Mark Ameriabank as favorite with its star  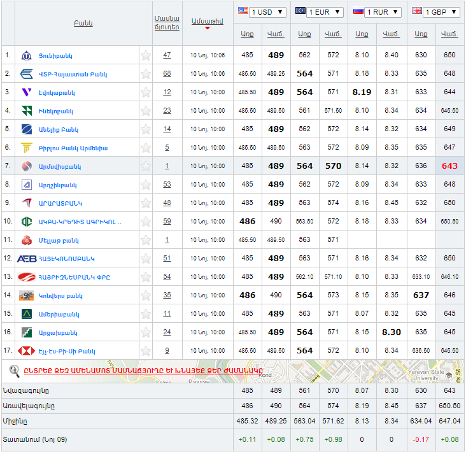tap(146, 314)
